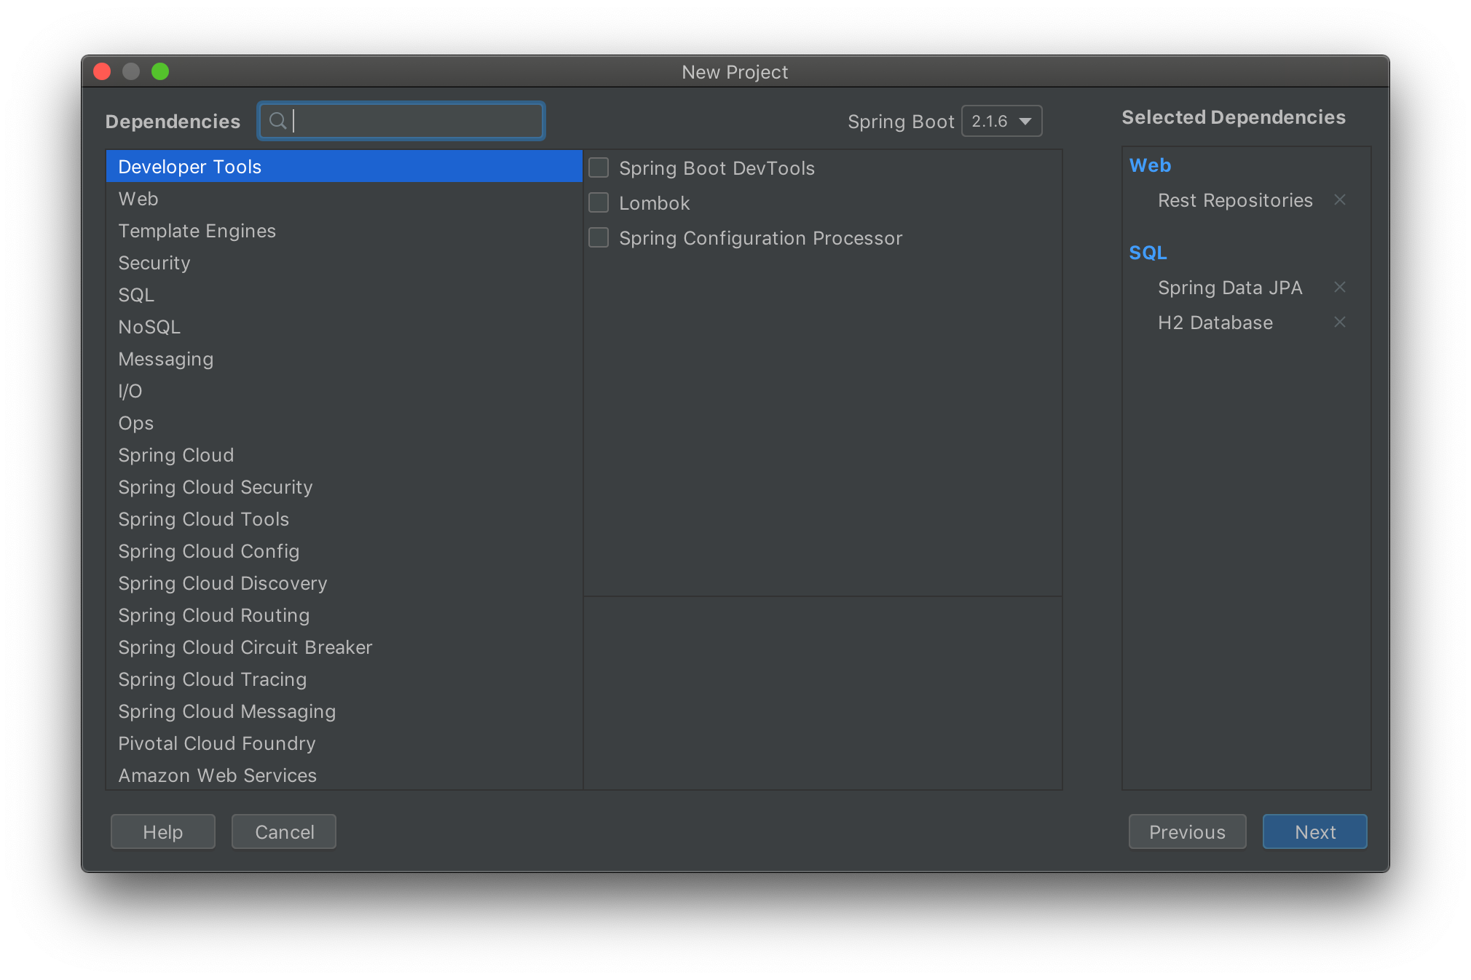
Task: Check the Lombok dependency
Action: 599,203
